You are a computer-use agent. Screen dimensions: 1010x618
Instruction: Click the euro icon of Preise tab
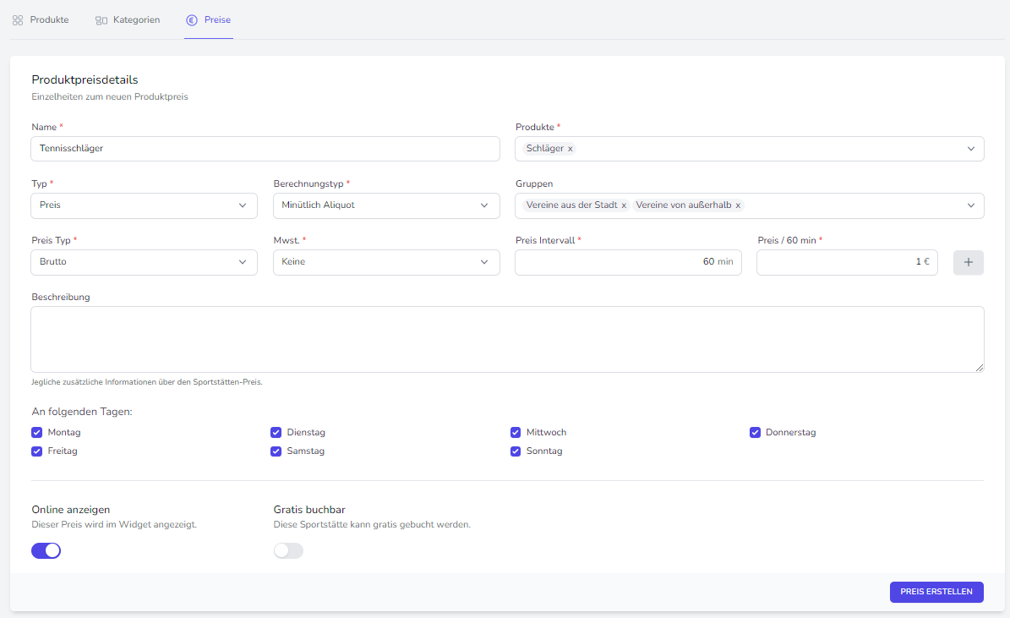(192, 19)
